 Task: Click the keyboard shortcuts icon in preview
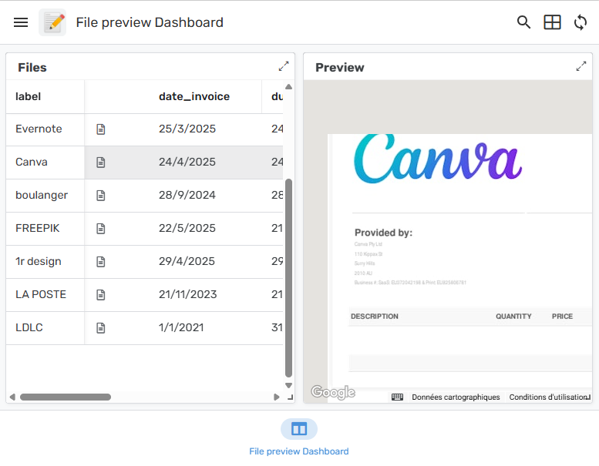(x=397, y=397)
